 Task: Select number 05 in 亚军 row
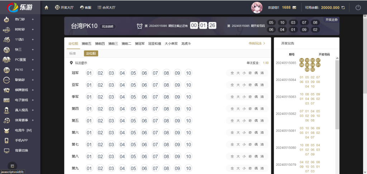click(133, 85)
